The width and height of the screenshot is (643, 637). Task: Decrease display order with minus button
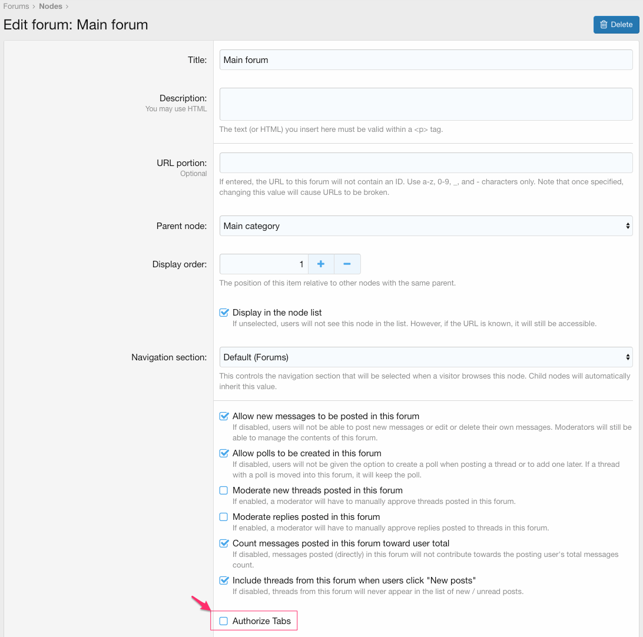click(x=347, y=264)
